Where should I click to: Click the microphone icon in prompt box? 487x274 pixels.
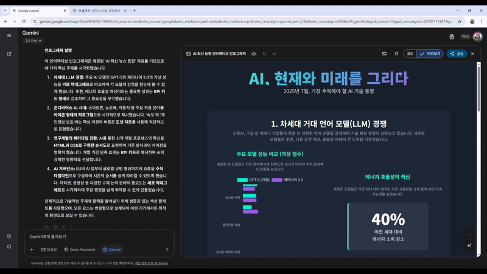[x=167, y=250]
